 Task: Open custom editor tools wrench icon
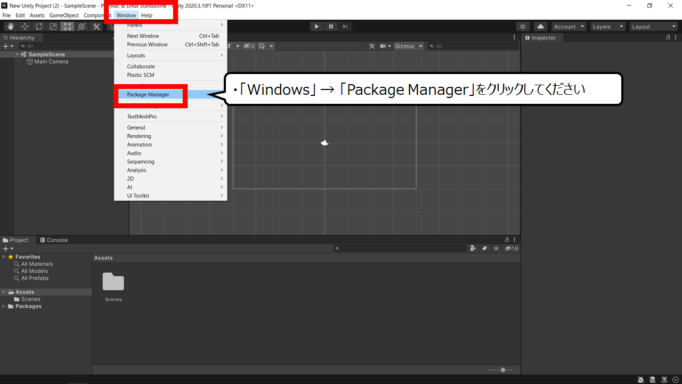click(96, 27)
